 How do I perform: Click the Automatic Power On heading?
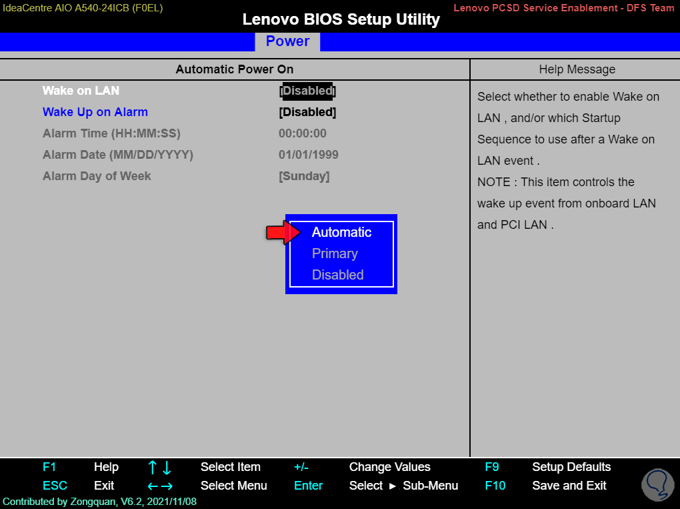pyautogui.click(x=234, y=69)
